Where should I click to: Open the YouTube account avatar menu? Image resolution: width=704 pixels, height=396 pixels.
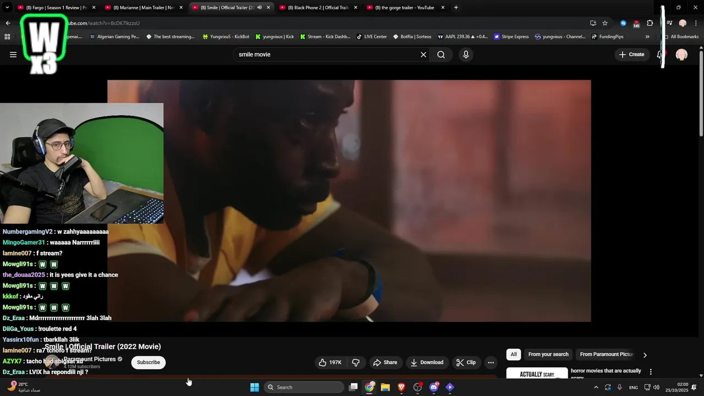click(x=681, y=54)
